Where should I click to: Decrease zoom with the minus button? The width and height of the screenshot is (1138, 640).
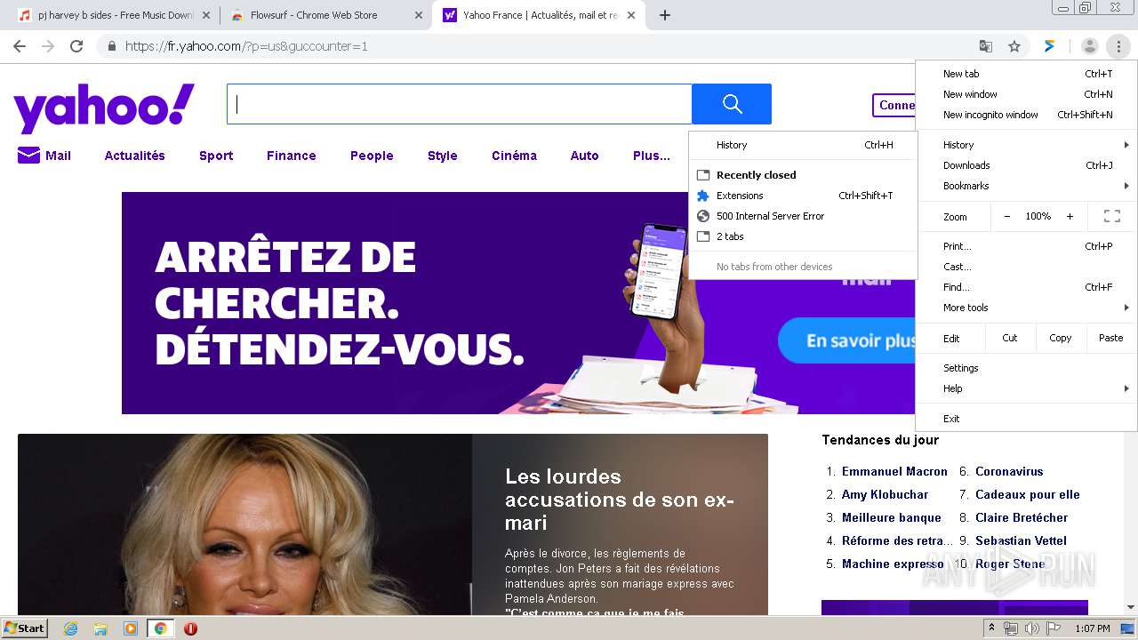(1007, 216)
